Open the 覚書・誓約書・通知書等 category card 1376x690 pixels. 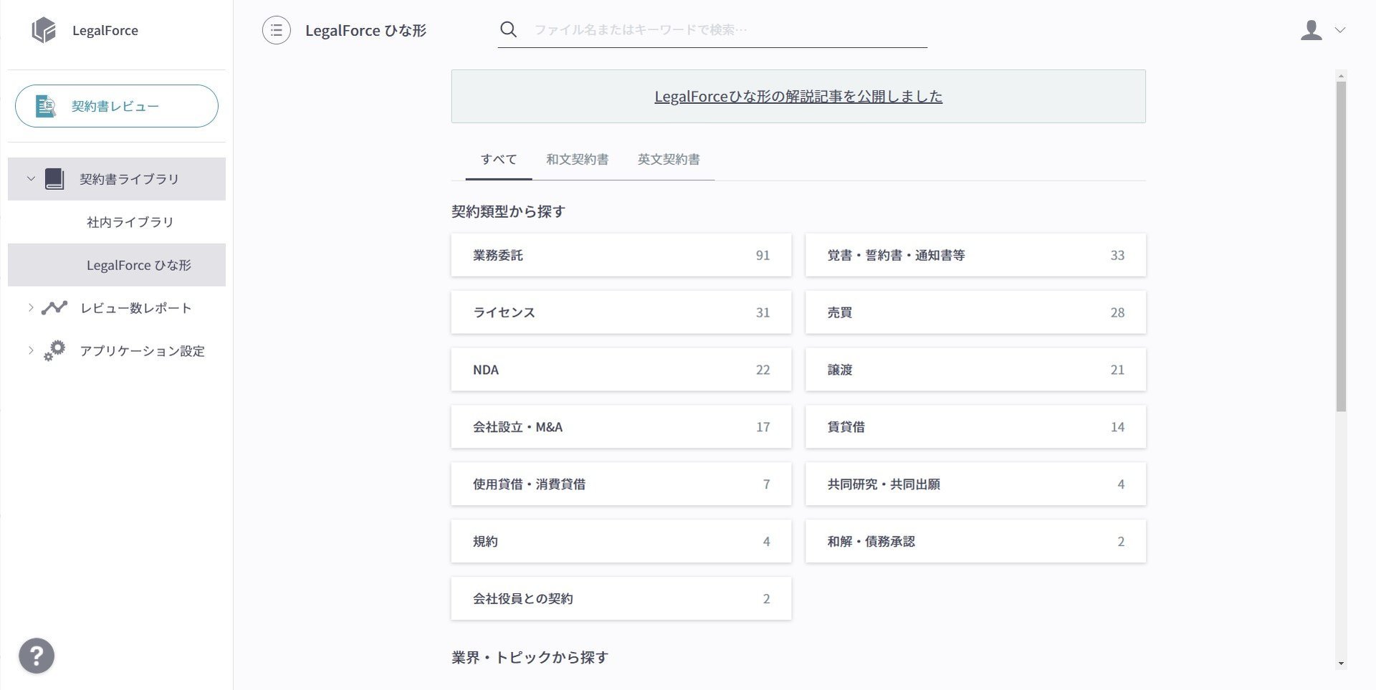pos(975,255)
